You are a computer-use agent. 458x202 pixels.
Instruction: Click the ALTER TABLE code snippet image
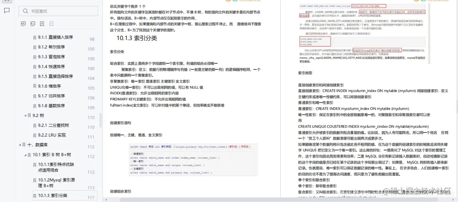[194, 159]
